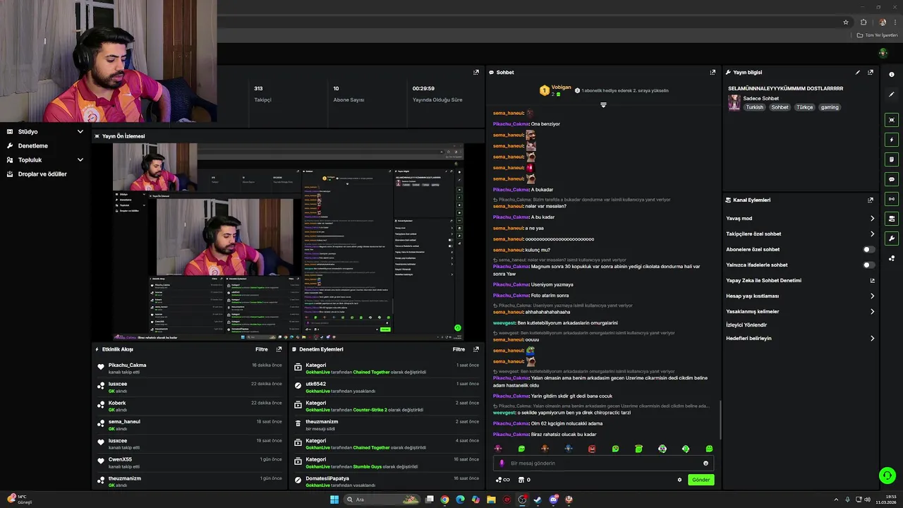Toggle the chat bubble icon in right sidebar
Screen dimensions: 903x508
point(892,179)
